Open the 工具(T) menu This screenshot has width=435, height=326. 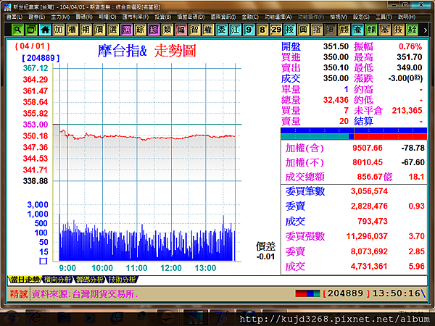(x=384, y=17)
